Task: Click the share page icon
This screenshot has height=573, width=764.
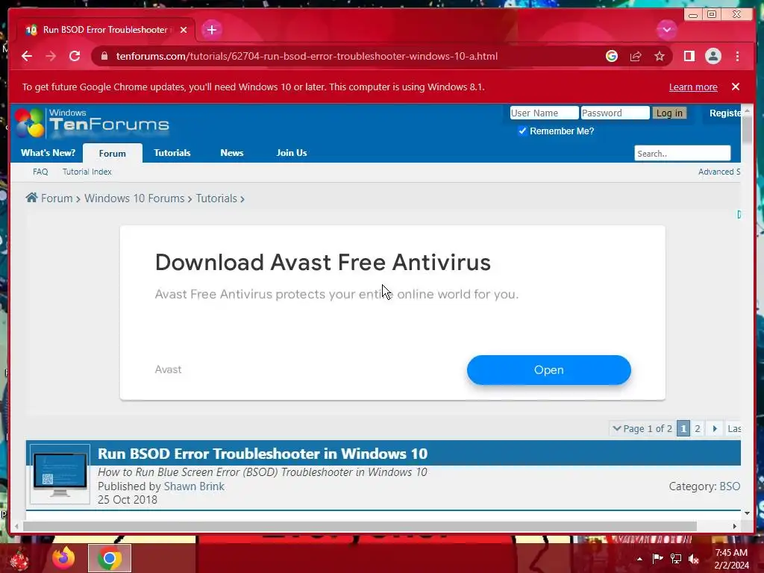Action: [x=636, y=56]
